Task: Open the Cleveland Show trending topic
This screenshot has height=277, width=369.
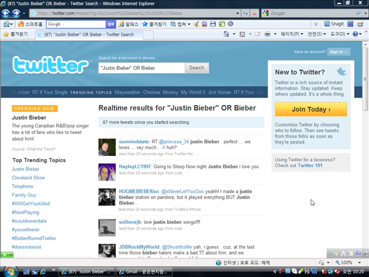Action: tap(28, 178)
